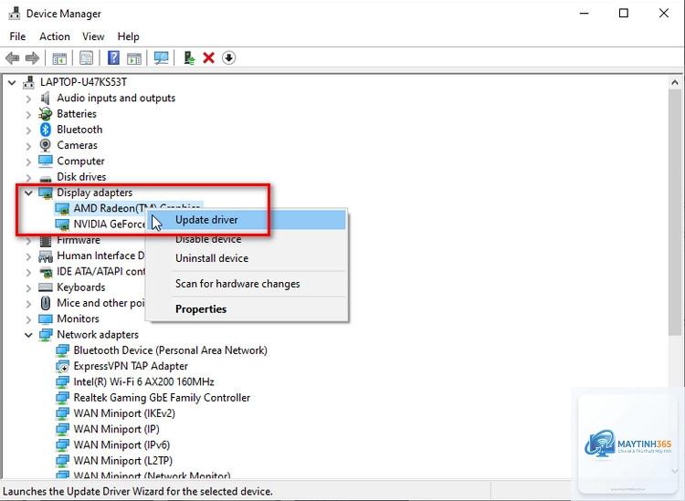This screenshot has width=685, height=501.
Task: Collapse the Network adapters category
Action: [28, 335]
